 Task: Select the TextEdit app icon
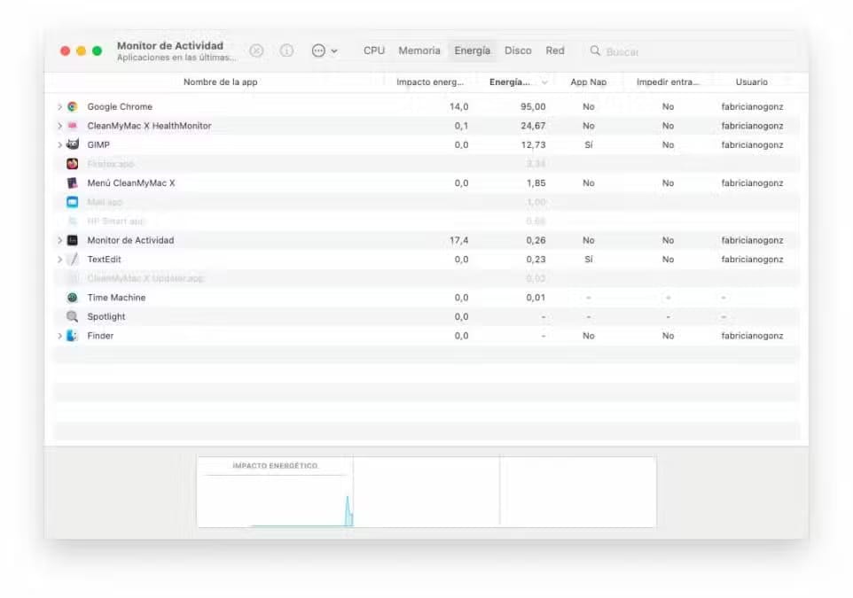[73, 260]
